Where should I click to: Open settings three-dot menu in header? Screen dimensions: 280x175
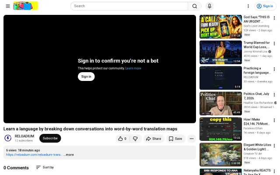tap(248, 6)
